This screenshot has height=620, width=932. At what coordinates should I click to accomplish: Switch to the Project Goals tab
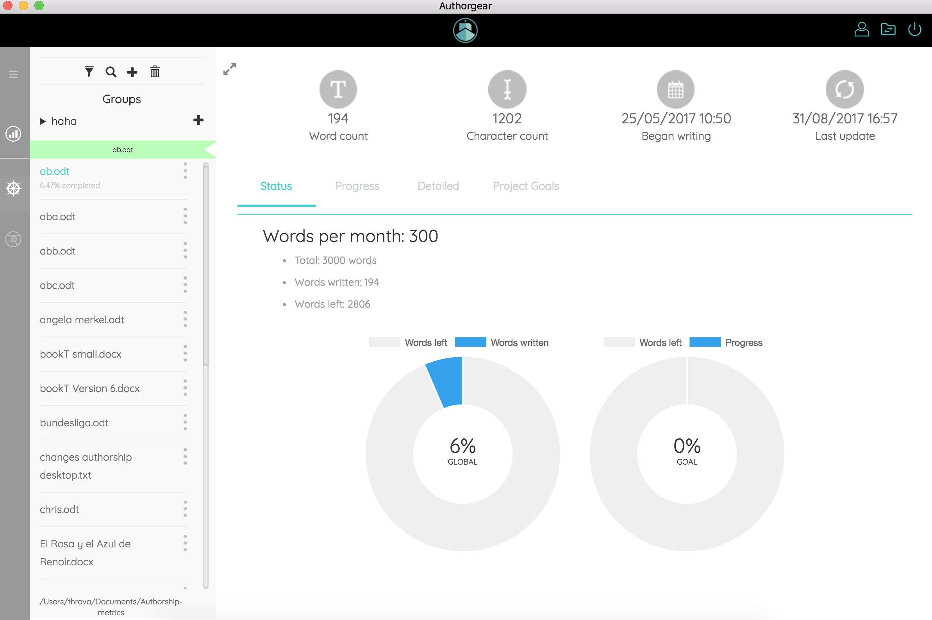(526, 186)
